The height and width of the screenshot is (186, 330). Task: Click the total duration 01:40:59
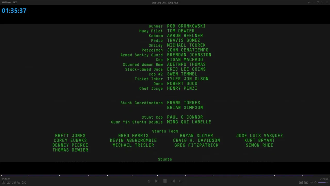coord(324,179)
